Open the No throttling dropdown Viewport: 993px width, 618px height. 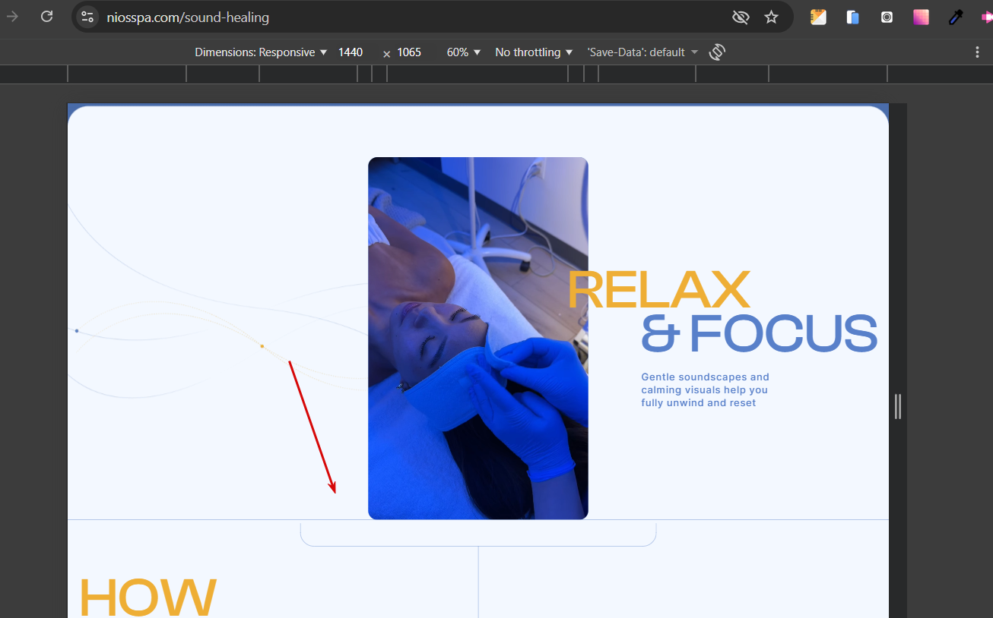click(x=534, y=52)
